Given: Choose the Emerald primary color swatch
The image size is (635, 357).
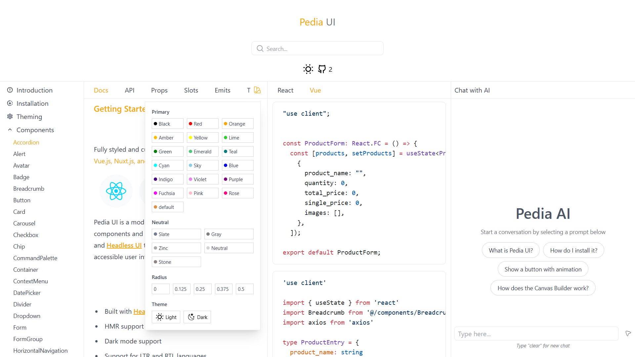Looking at the screenshot, I should pyautogui.click(x=202, y=151).
